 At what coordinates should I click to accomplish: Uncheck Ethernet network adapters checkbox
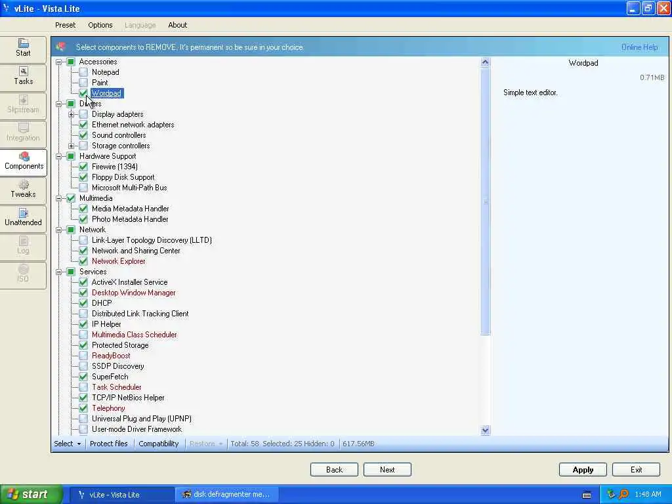(x=83, y=125)
